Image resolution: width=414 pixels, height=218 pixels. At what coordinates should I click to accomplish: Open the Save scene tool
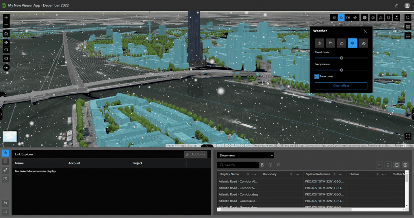(x=396, y=17)
